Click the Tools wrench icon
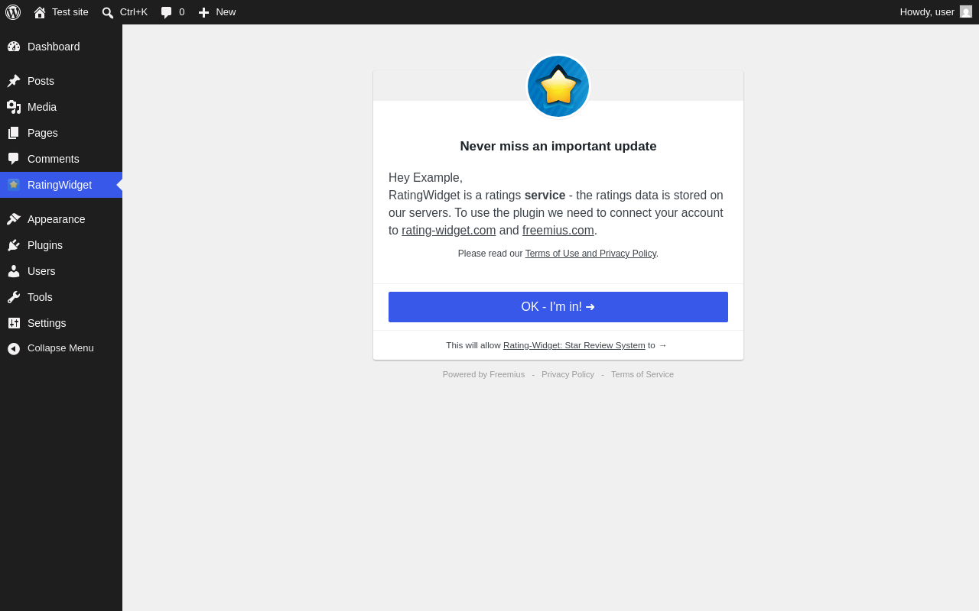 pos(14,297)
